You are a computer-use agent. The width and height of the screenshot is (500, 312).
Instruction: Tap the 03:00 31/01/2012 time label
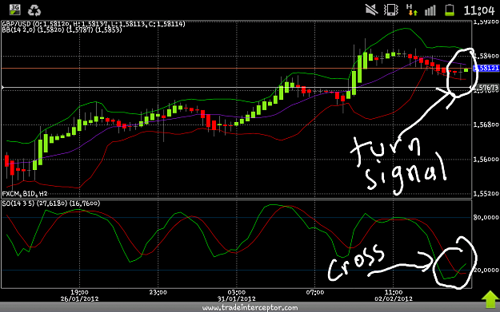(x=236, y=295)
